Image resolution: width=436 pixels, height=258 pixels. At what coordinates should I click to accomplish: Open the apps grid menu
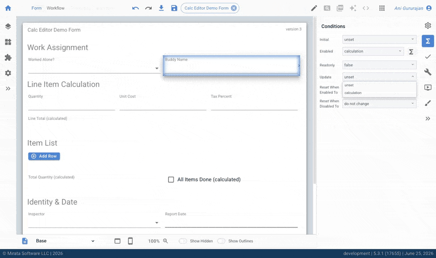coord(382,8)
